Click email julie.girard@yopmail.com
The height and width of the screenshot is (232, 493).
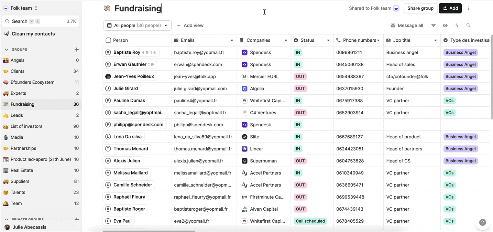tap(200, 88)
